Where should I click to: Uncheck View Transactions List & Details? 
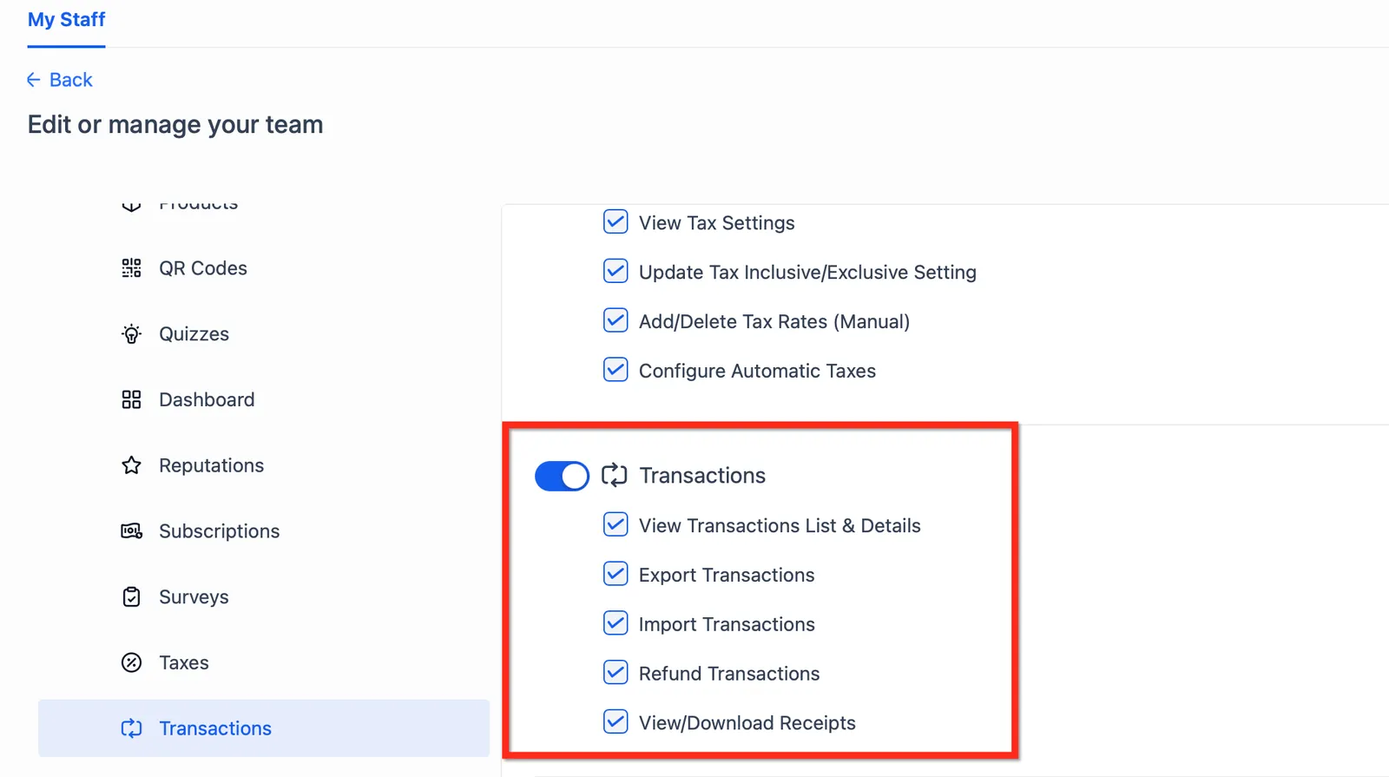click(616, 524)
